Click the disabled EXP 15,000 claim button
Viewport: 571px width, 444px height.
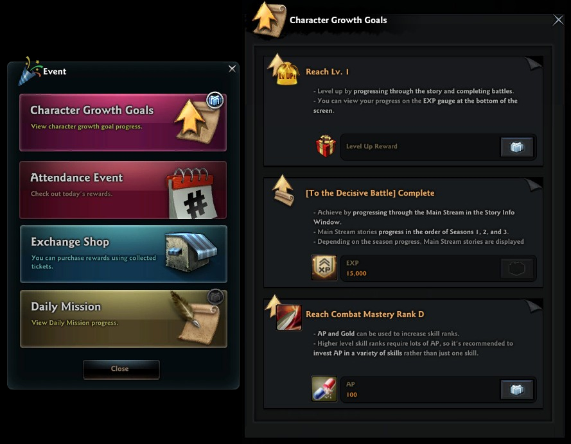coord(517,268)
